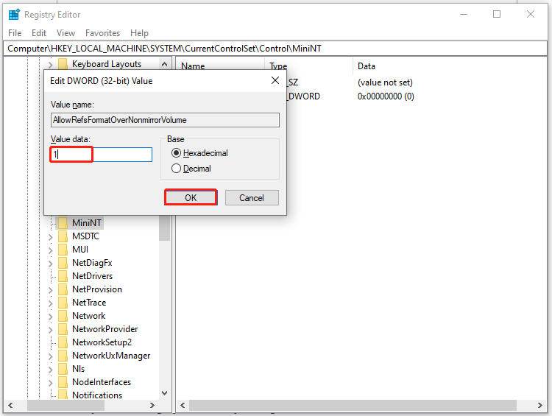Minimize the Registry Editor window
The width and height of the screenshot is (552, 416).
[x=464, y=14]
